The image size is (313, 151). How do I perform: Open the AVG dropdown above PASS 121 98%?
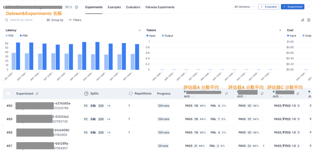pyautogui.click(x=242, y=96)
